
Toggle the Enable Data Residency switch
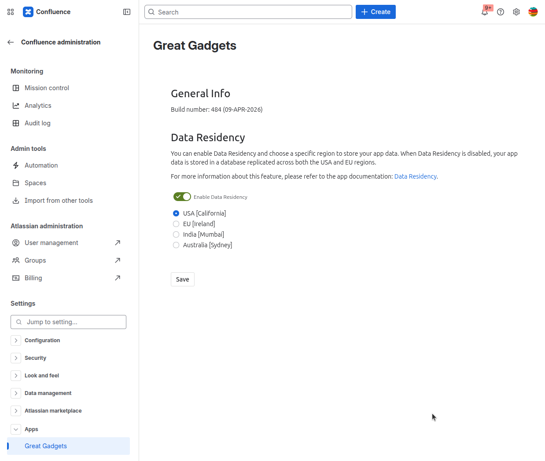(x=182, y=197)
